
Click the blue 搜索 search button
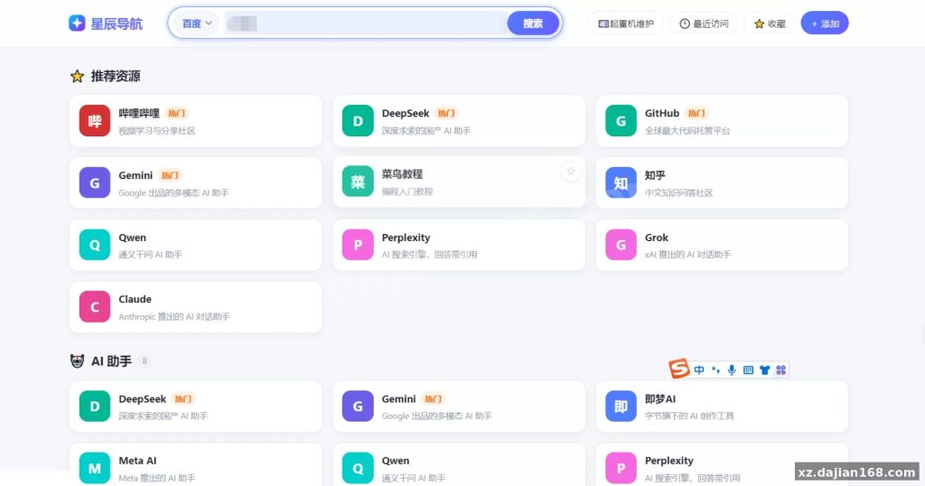tap(533, 23)
